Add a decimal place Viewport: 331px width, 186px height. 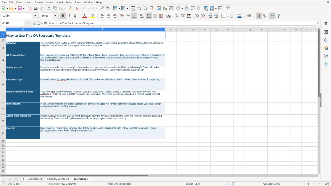tap(196, 16)
